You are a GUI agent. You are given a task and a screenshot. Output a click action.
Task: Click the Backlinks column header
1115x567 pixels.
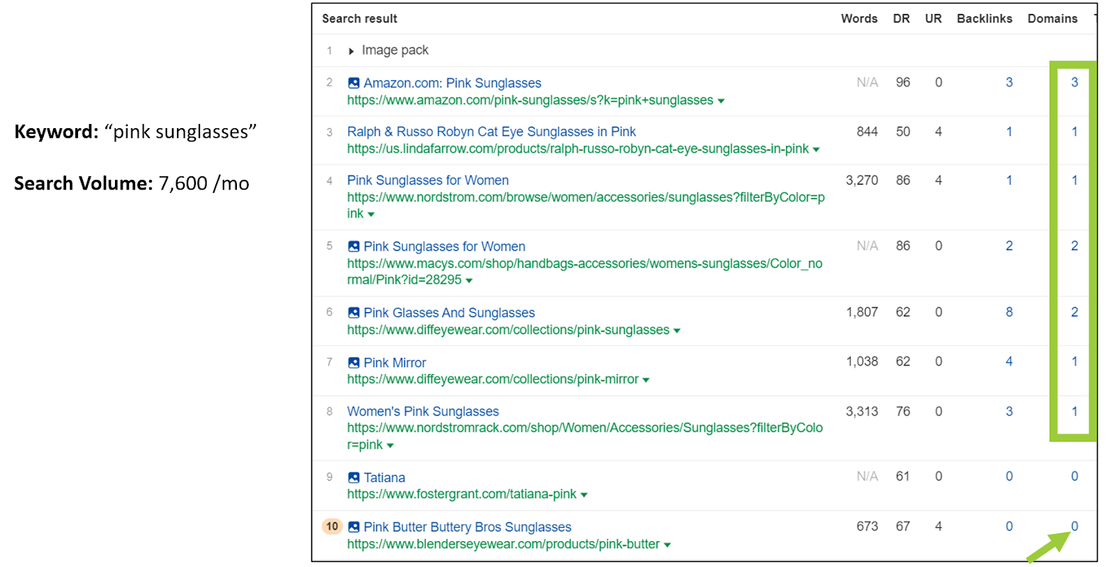click(984, 19)
